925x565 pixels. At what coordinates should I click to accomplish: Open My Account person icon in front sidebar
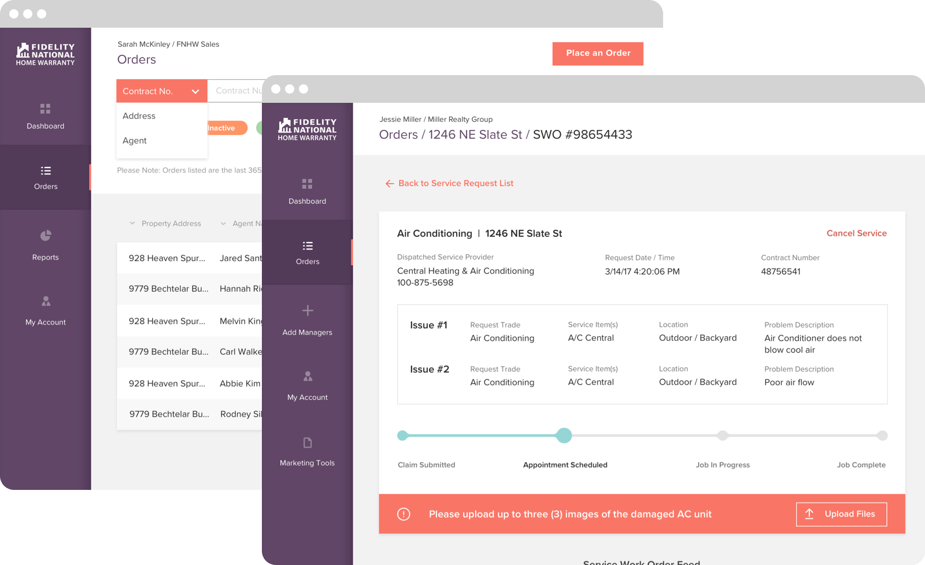pyautogui.click(x=308, y=377)
